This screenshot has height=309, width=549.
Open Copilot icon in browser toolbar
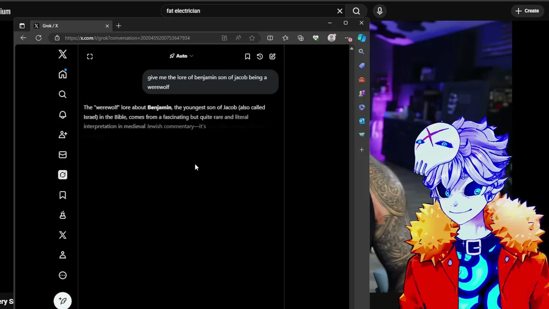pyautogui.click(x=362, y=38)
